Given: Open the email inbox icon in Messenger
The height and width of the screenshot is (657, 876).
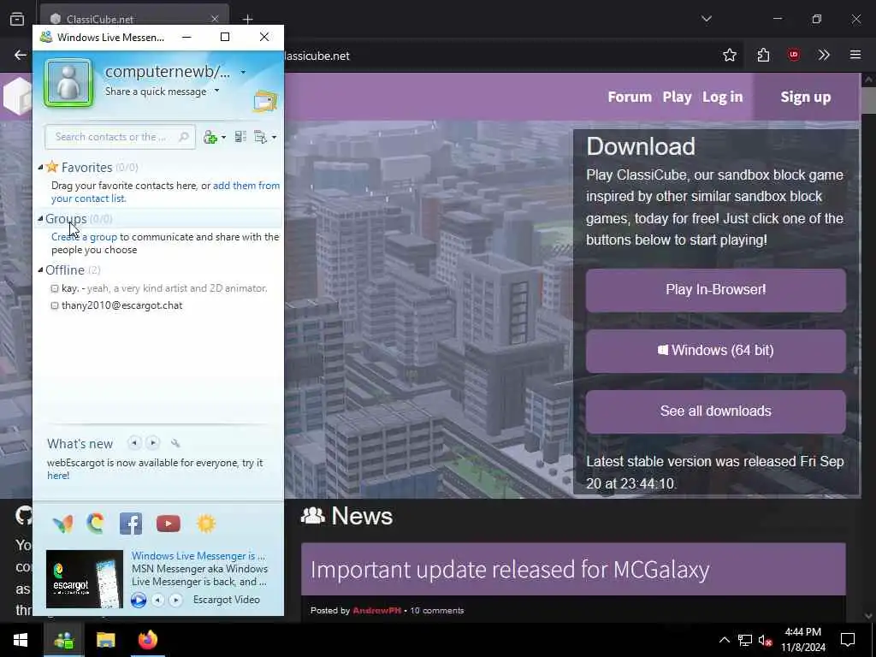Looking at the screenshot, I should tap(265, 102).
